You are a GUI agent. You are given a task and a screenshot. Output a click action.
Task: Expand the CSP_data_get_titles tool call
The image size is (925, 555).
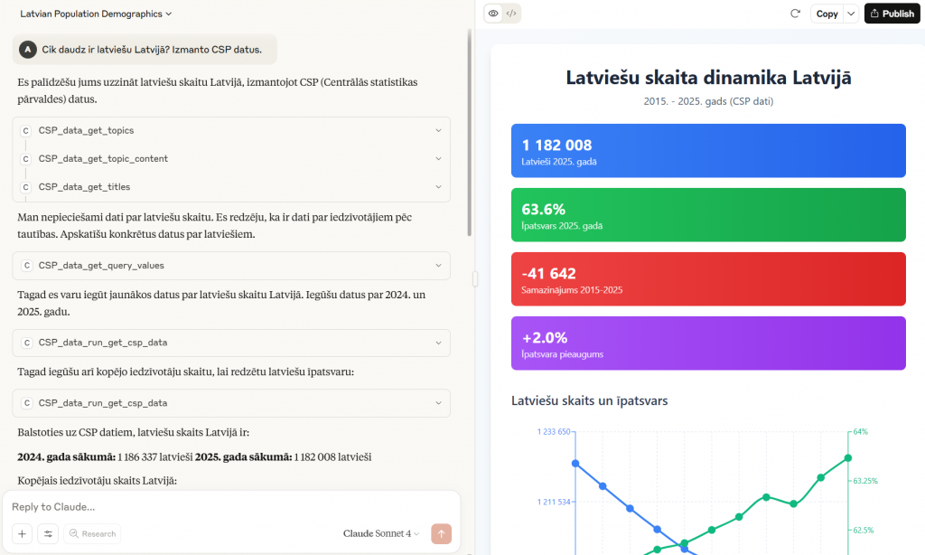(x=231, y=187)
